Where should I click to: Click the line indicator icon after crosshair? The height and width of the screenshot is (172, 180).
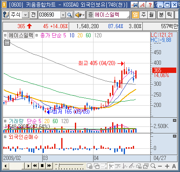pos(118,166)
